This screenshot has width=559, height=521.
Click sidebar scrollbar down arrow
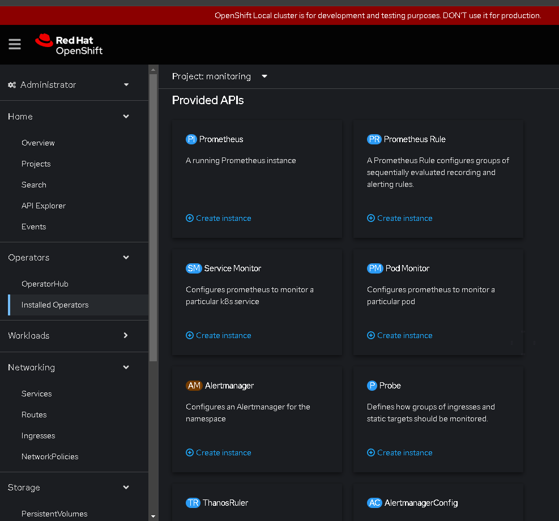153,516
